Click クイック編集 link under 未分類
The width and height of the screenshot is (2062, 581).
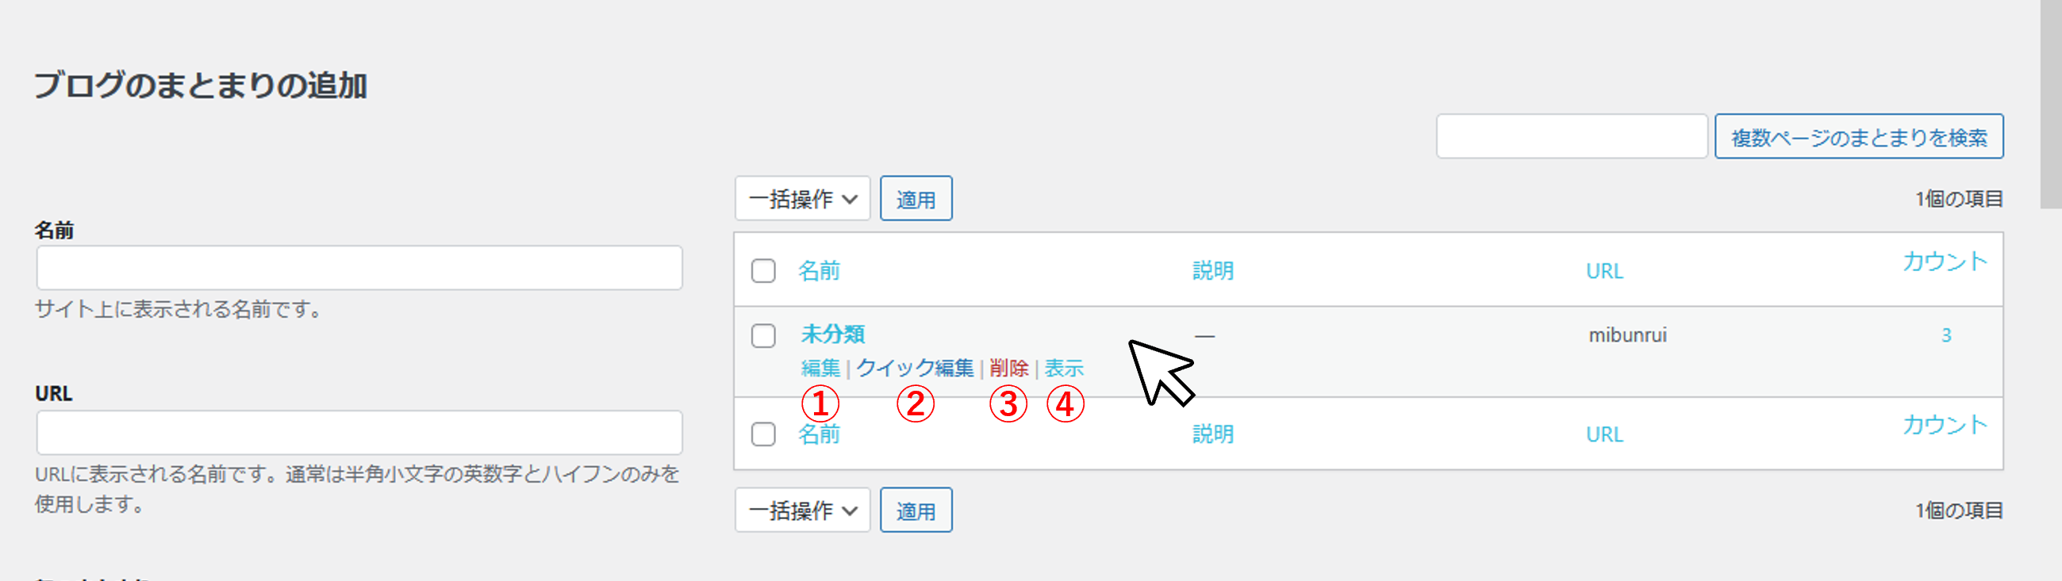[x=914, y=369]
